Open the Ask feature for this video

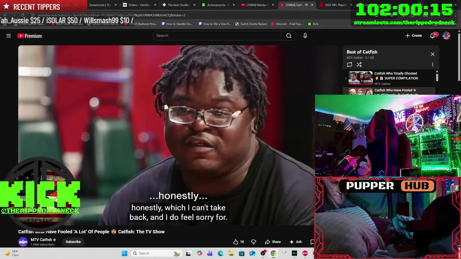pyautogui.click(x=296, y=242)
